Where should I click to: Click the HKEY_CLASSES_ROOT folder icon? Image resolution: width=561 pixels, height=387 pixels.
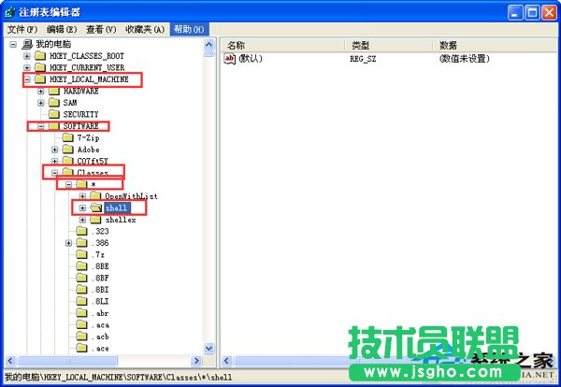[40, 56]
